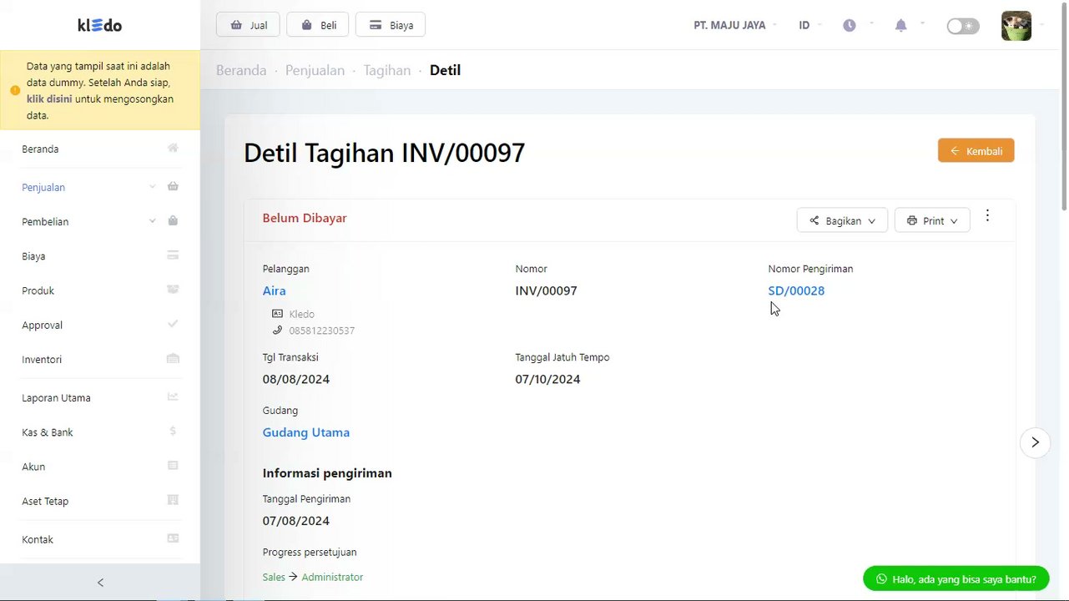Open customer Aira link

pyautogui.click(x=274, y=290)
